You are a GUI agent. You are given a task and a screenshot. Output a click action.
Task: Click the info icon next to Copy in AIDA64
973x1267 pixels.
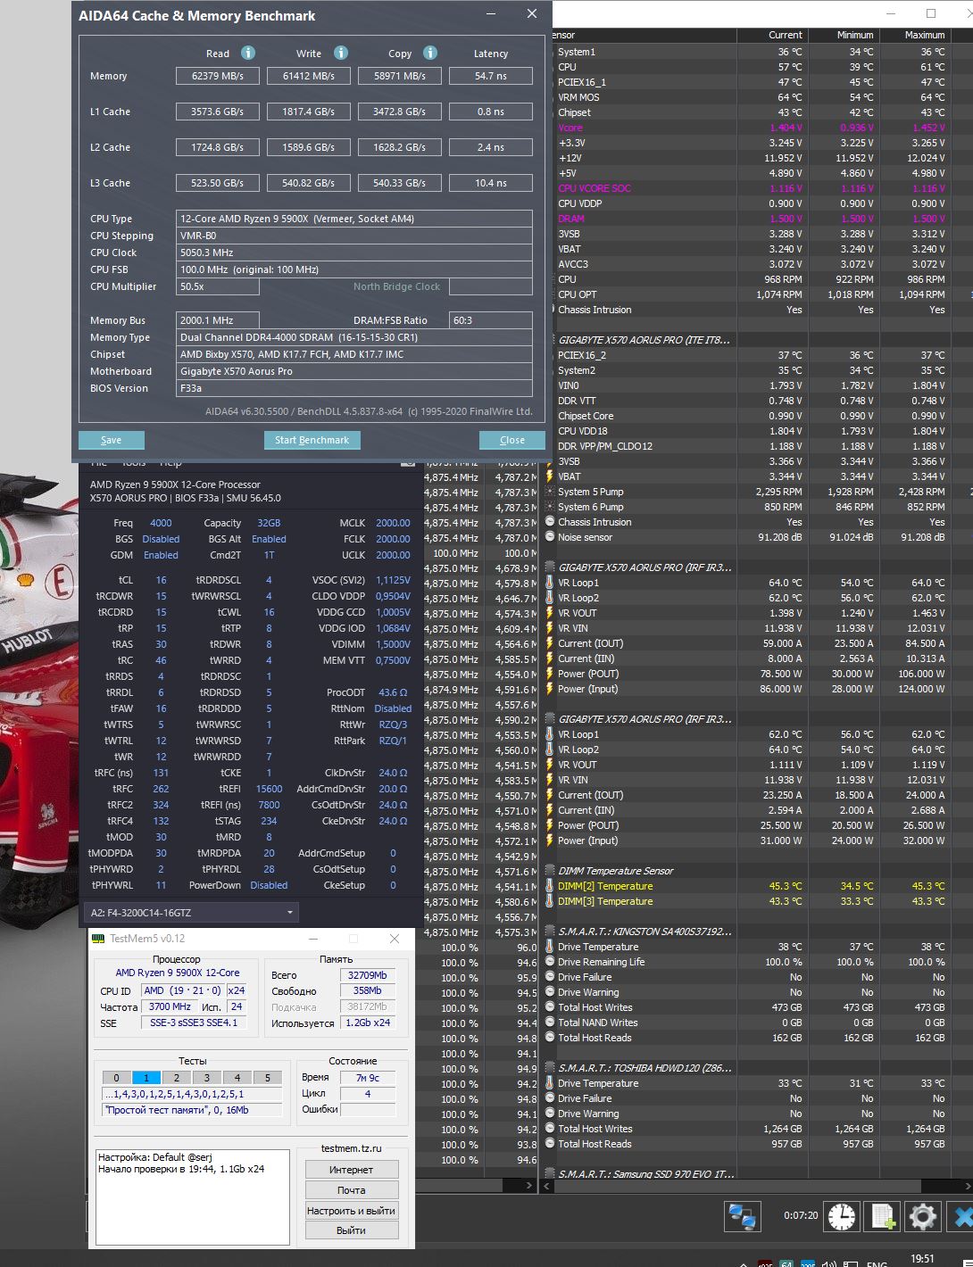pos(430,53)
